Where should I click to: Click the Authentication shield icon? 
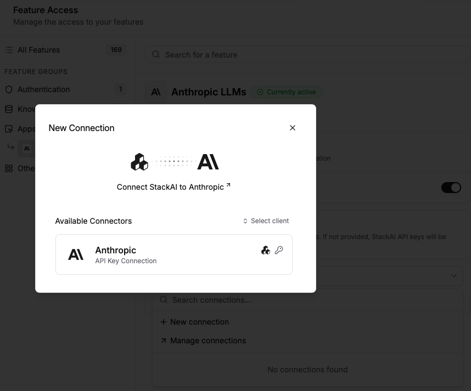point(9,89)
